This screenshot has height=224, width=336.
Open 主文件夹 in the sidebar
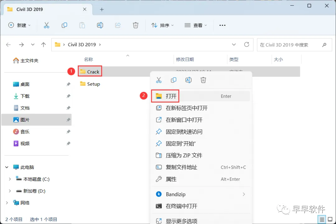pyautogui.click(x=26, y=61)
